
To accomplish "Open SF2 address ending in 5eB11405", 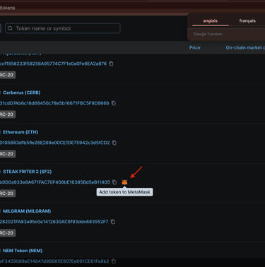I will click(55, 182).
